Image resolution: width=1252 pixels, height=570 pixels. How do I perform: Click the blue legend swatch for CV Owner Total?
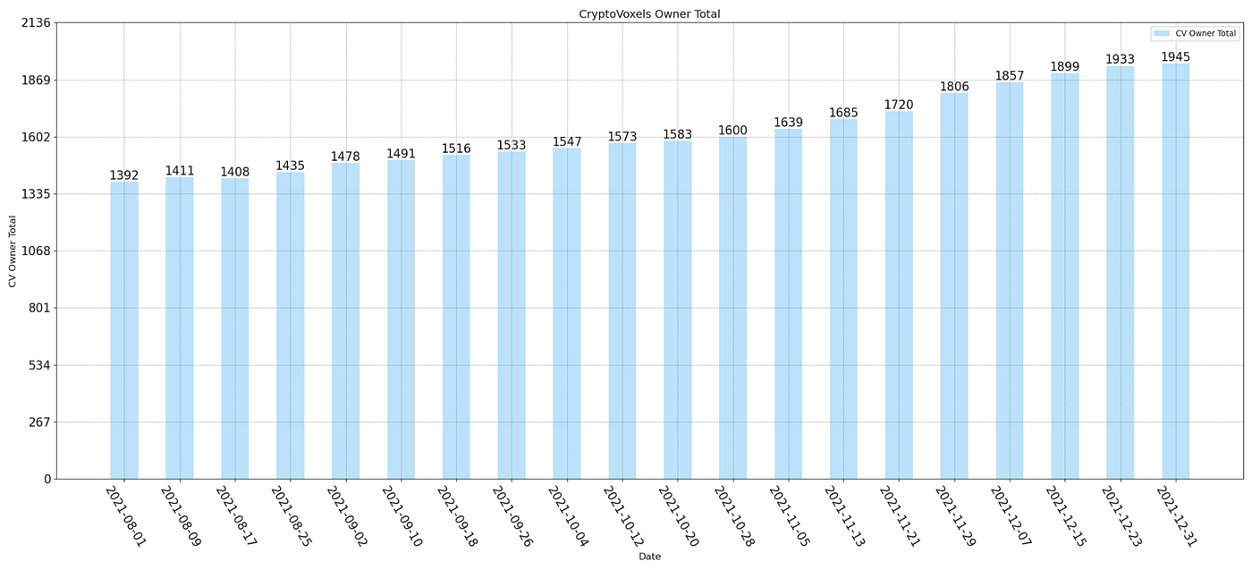[1161, 33]
